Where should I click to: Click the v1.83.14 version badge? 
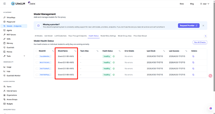32,4
